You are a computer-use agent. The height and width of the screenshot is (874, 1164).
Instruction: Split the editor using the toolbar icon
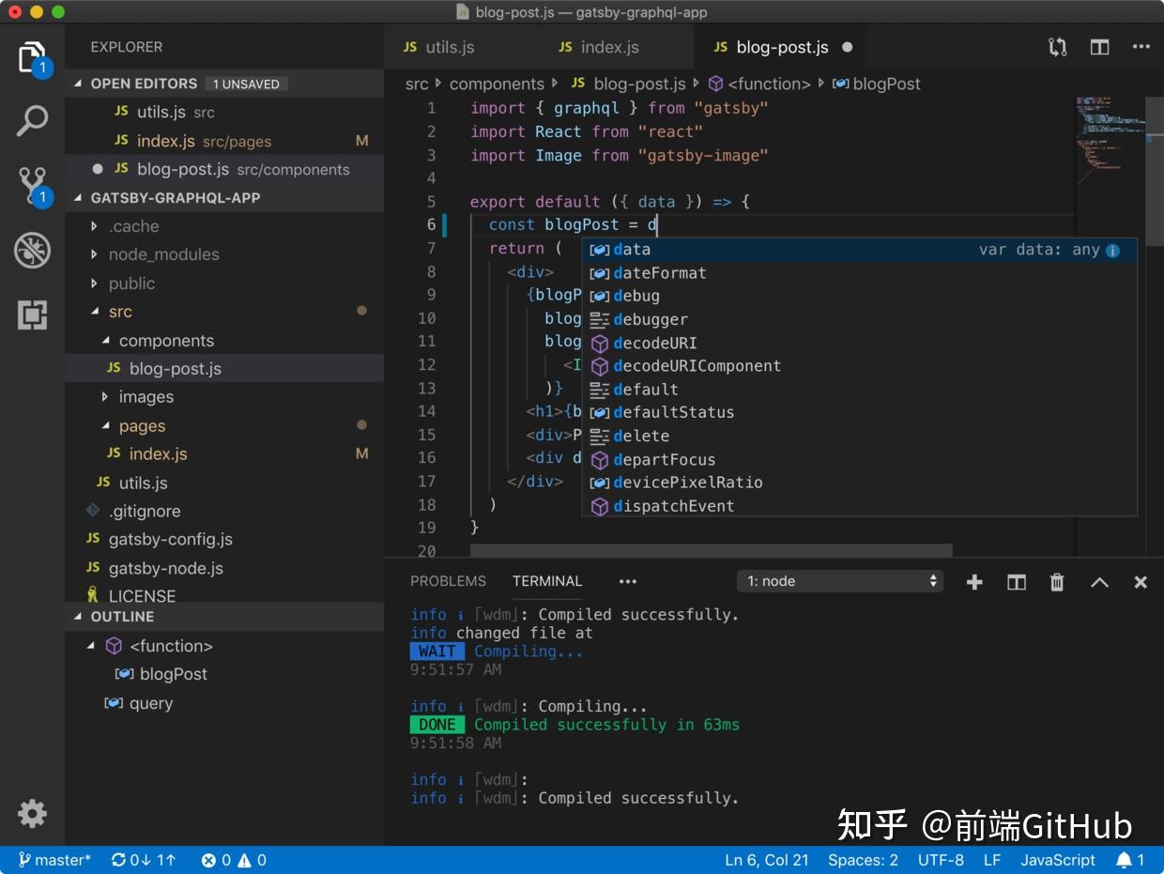point(1099,46)
